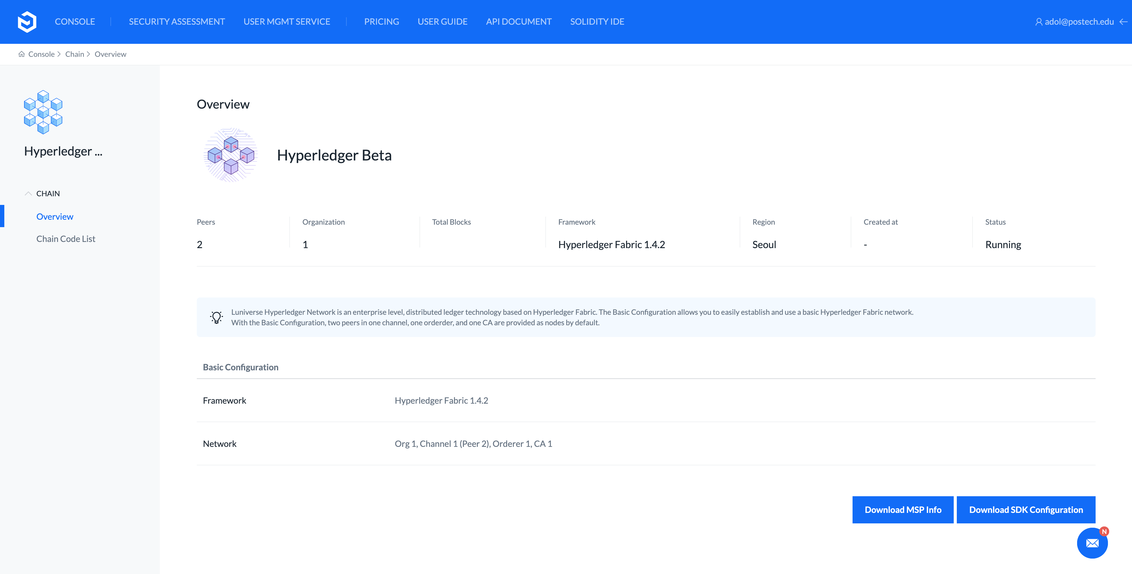
Task: Open Chain Code List in sidebar
Action: (66, 239)
